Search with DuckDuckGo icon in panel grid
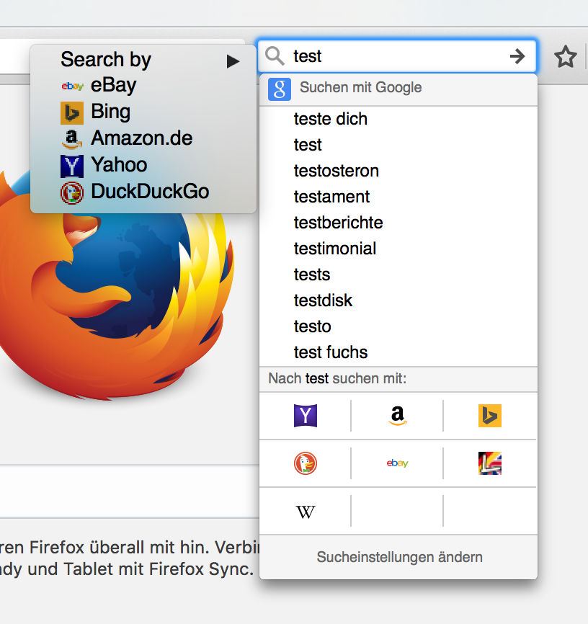 point(306,463)
